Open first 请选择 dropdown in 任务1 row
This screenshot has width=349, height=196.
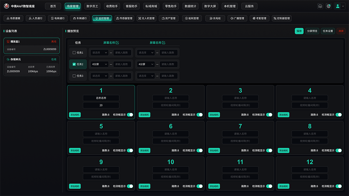pyautogui.click(x=99, y=53)
